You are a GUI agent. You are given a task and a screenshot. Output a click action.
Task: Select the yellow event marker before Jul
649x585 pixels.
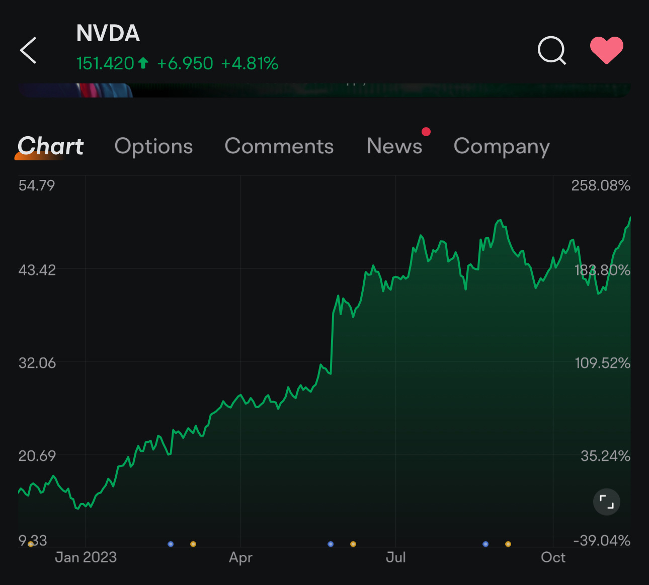pos(353,544)
